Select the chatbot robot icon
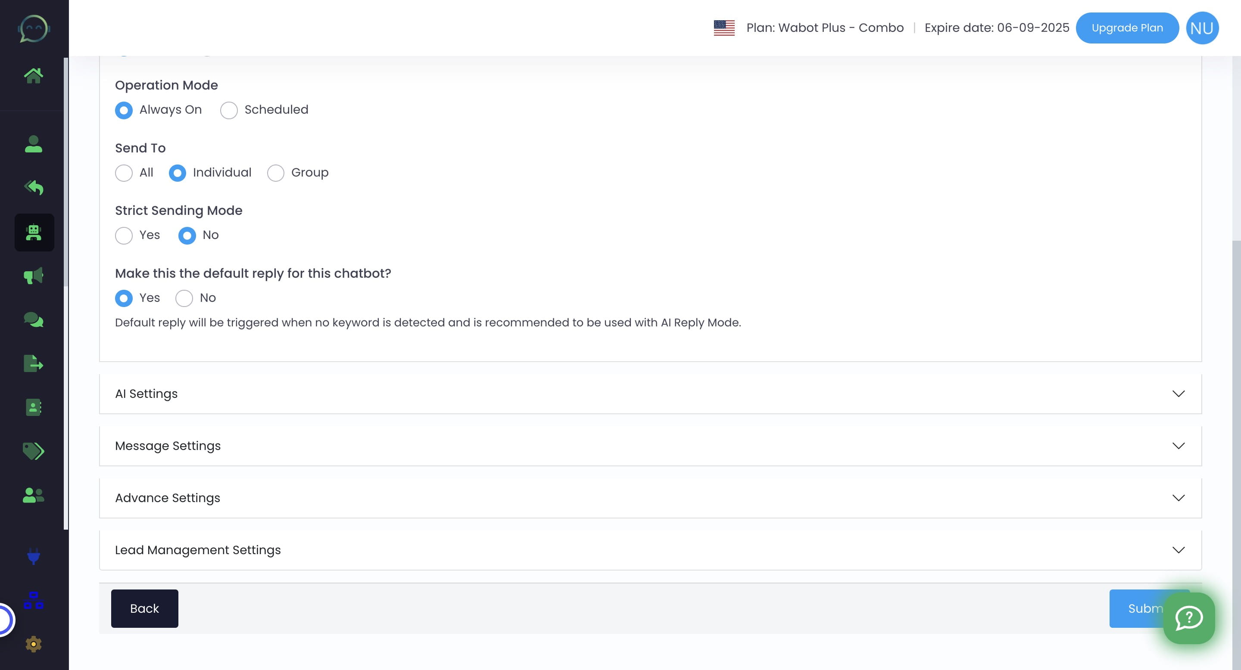The image size is (1241, 670). 34,233
